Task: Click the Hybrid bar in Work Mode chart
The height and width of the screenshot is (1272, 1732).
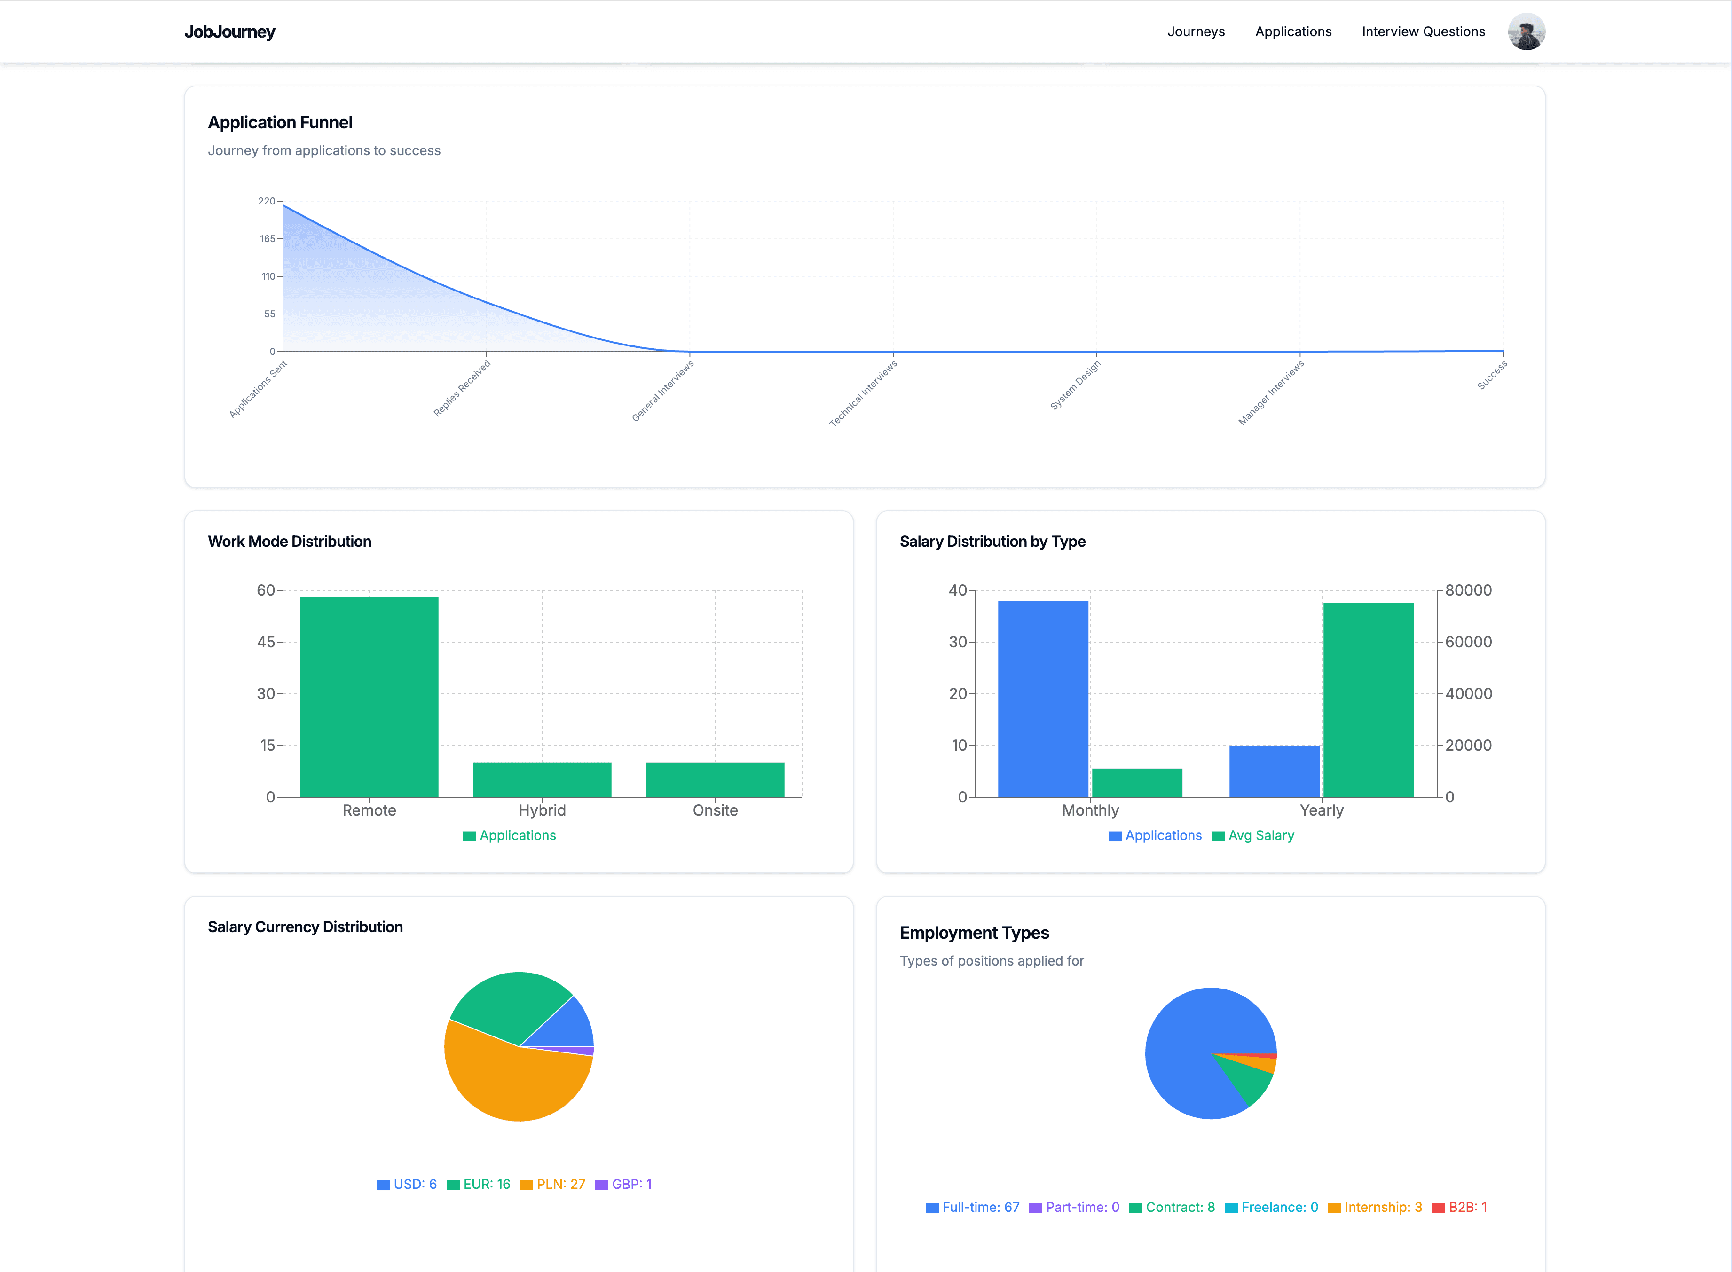Action: (x=542, y=777)
